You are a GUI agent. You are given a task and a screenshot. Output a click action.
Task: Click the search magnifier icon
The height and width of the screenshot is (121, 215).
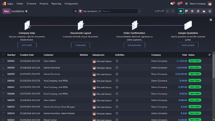pos(75,11)
